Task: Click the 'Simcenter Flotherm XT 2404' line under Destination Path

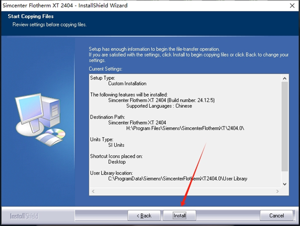Action: [137, 122]
